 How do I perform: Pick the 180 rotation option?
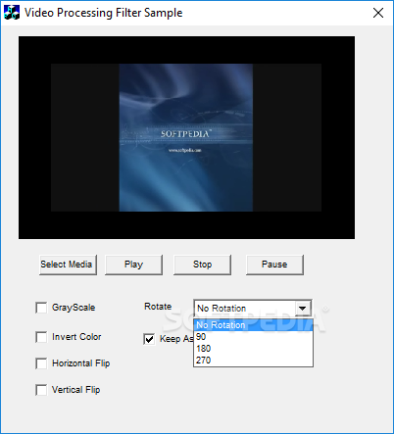(253, 349)
